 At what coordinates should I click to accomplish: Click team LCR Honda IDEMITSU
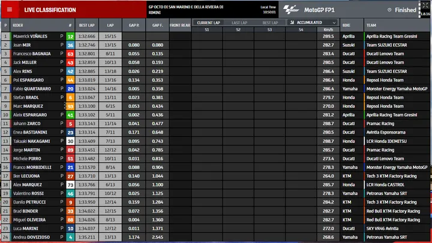(386, 141)
